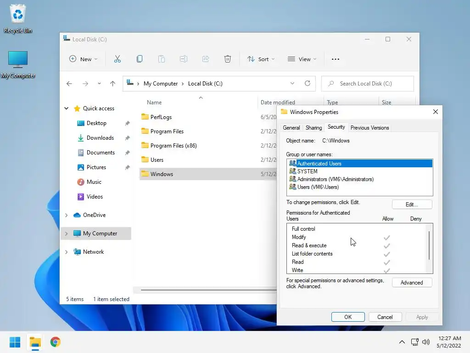
Task: Click the Advanced button
Action: click(412, 283)
